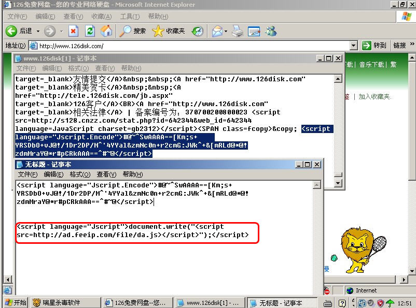416x308 pixels.
Task: Click the help question-mark tray icon
Action: click(x=342, y=303)
